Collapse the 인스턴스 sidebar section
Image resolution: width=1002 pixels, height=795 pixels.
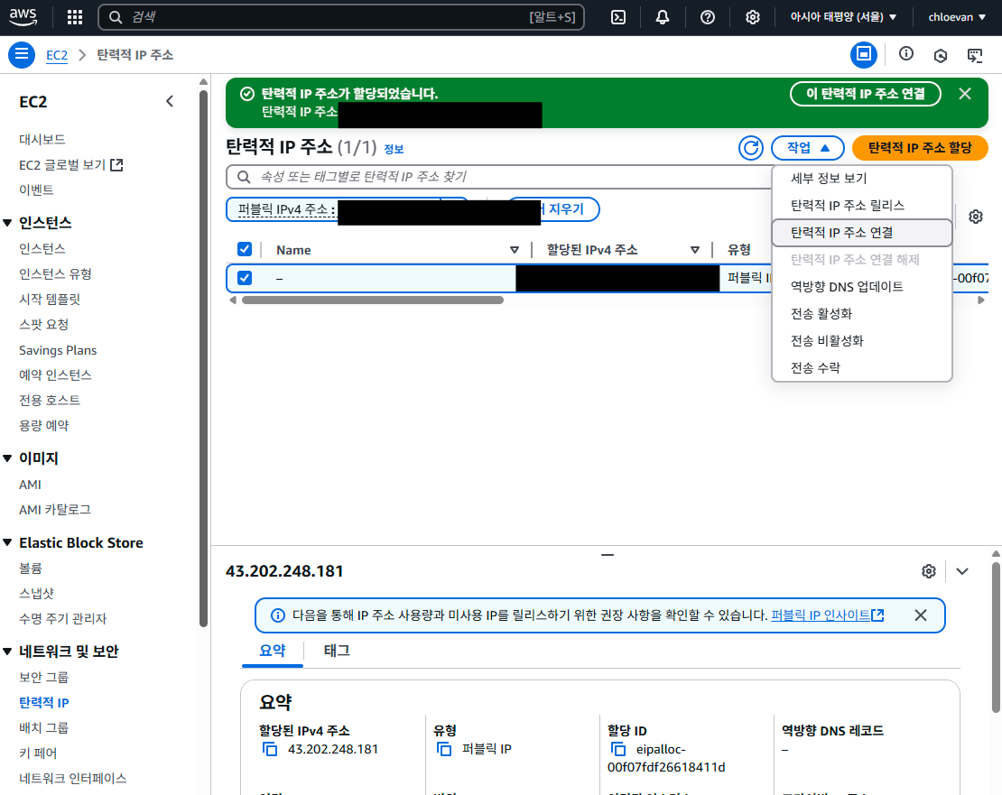[7, 223]
